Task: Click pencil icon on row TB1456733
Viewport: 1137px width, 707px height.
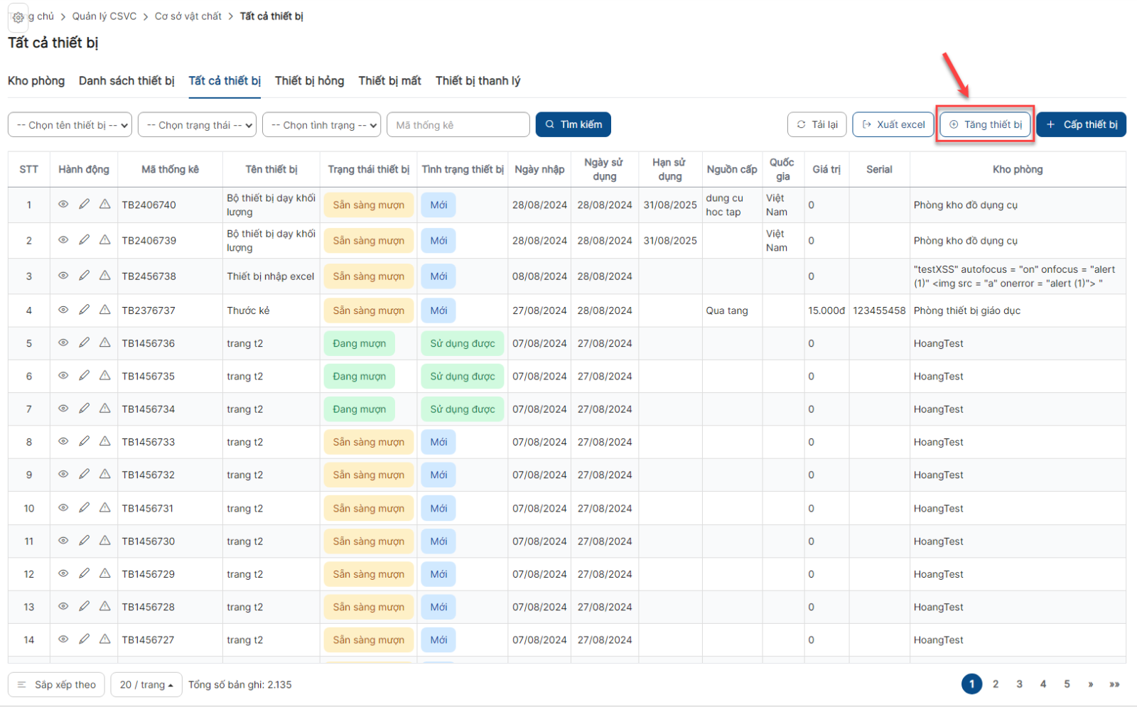Action: pos(84,441)
